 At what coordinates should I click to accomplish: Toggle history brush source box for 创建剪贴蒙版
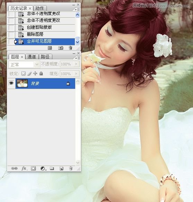[11, 27]
